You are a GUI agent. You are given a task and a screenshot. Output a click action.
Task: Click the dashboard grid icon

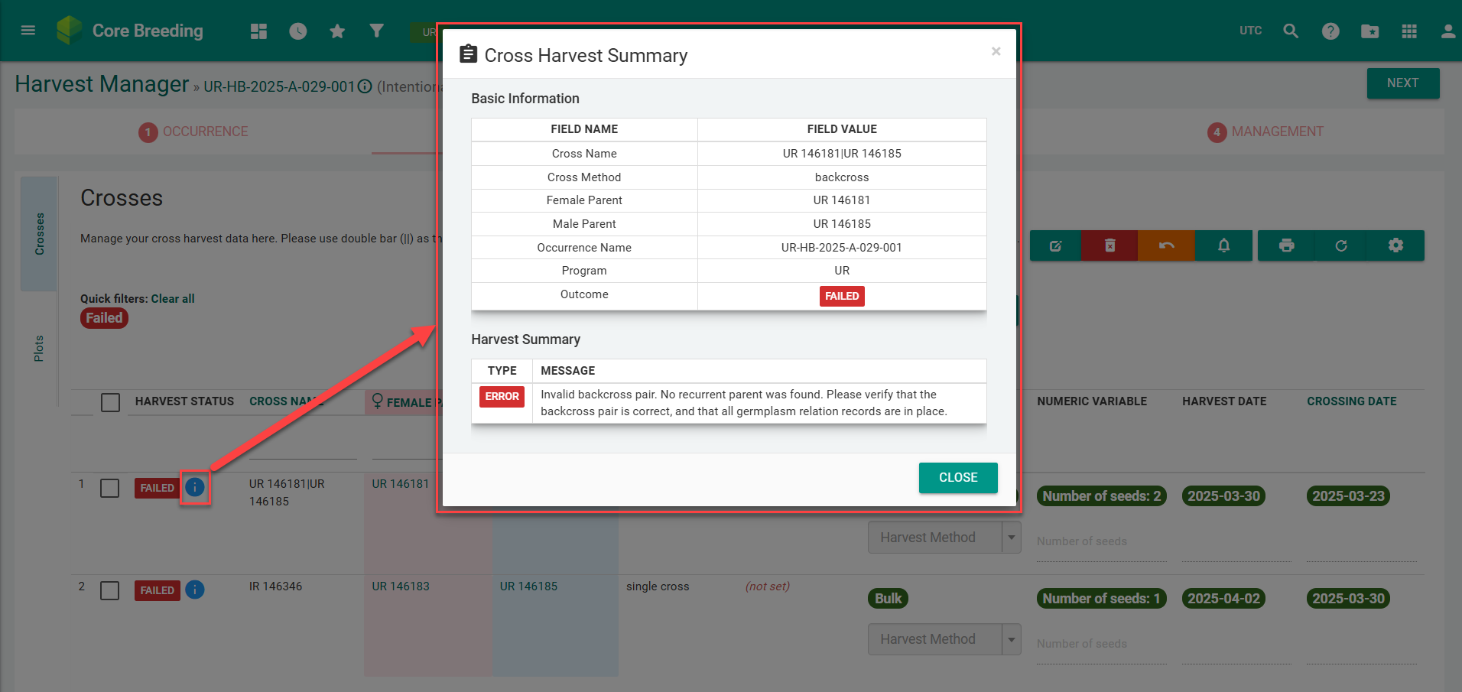[258, 31]
